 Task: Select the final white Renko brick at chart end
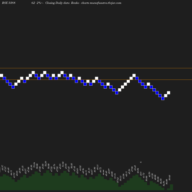pos(169,93)
